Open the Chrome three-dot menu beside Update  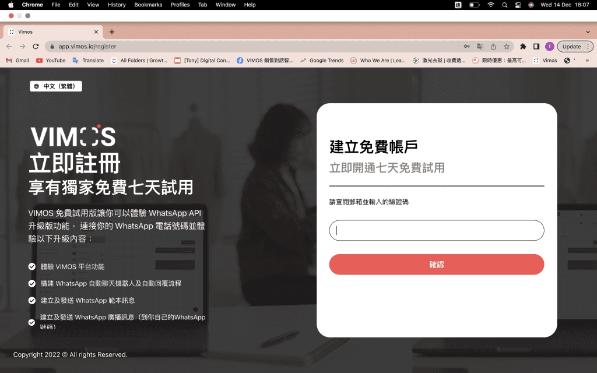click(x=588, y=47)
